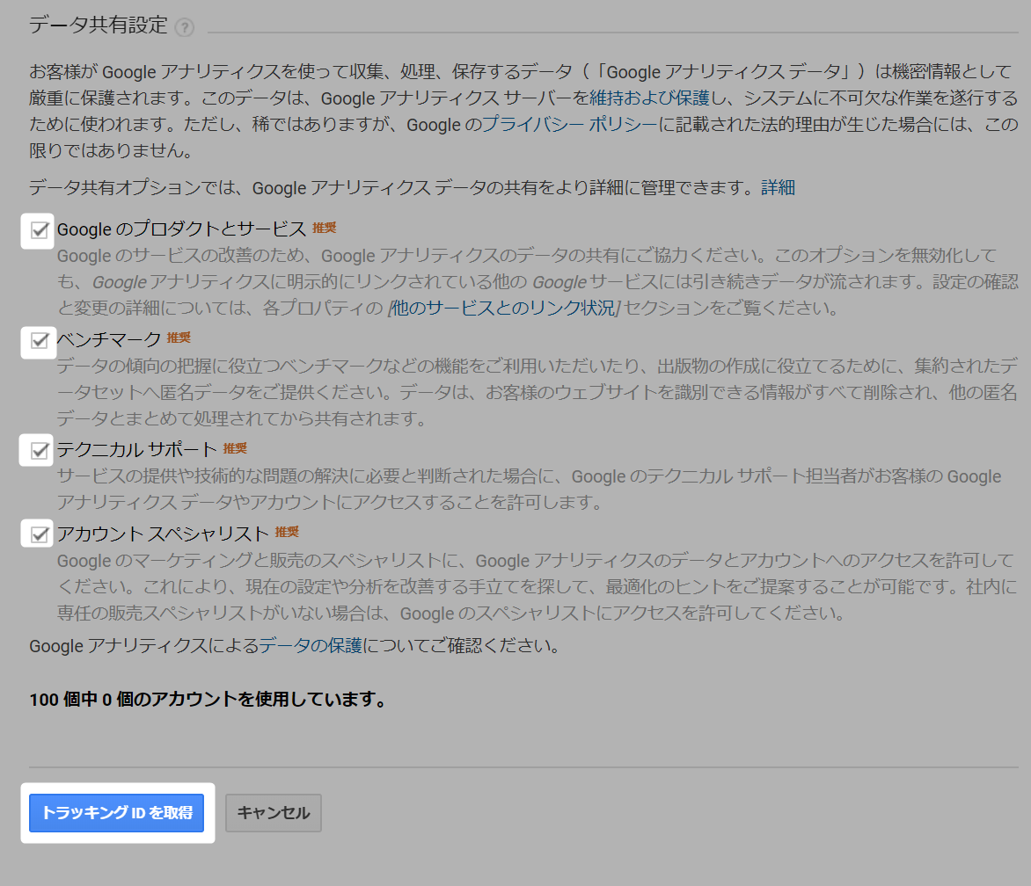Image resolution: width=1031 pixels, height=886 pixels.
Task: Click the help icon beside データ共有設定
Action: click(185, 27)
